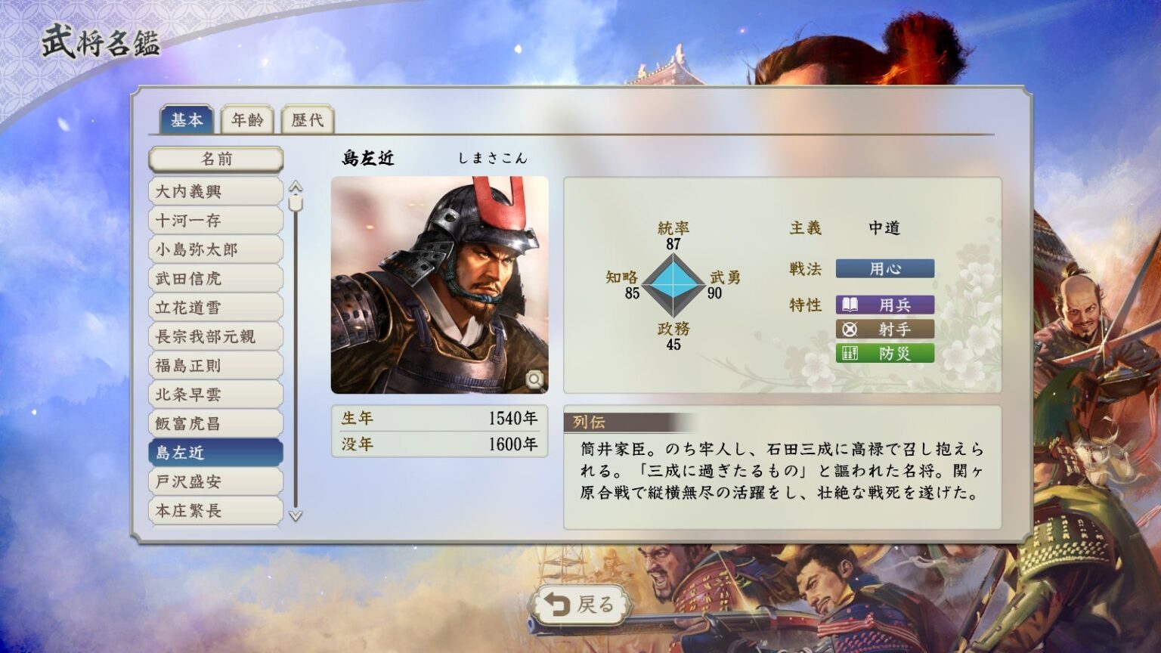This screenshot has width=1161, height=653.
Task: Click the diamond-shaped stats chart
Action: click(673, 286)
